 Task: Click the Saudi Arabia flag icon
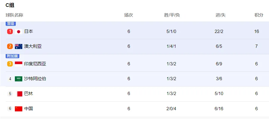coord(18,79)
